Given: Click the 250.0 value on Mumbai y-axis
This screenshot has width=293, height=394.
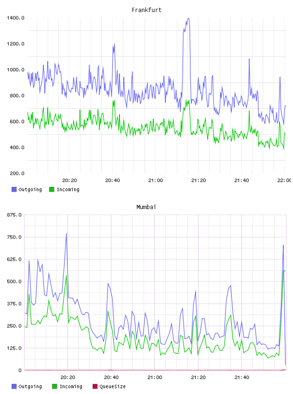Looking at the screenshot, I should click(14, 325).
